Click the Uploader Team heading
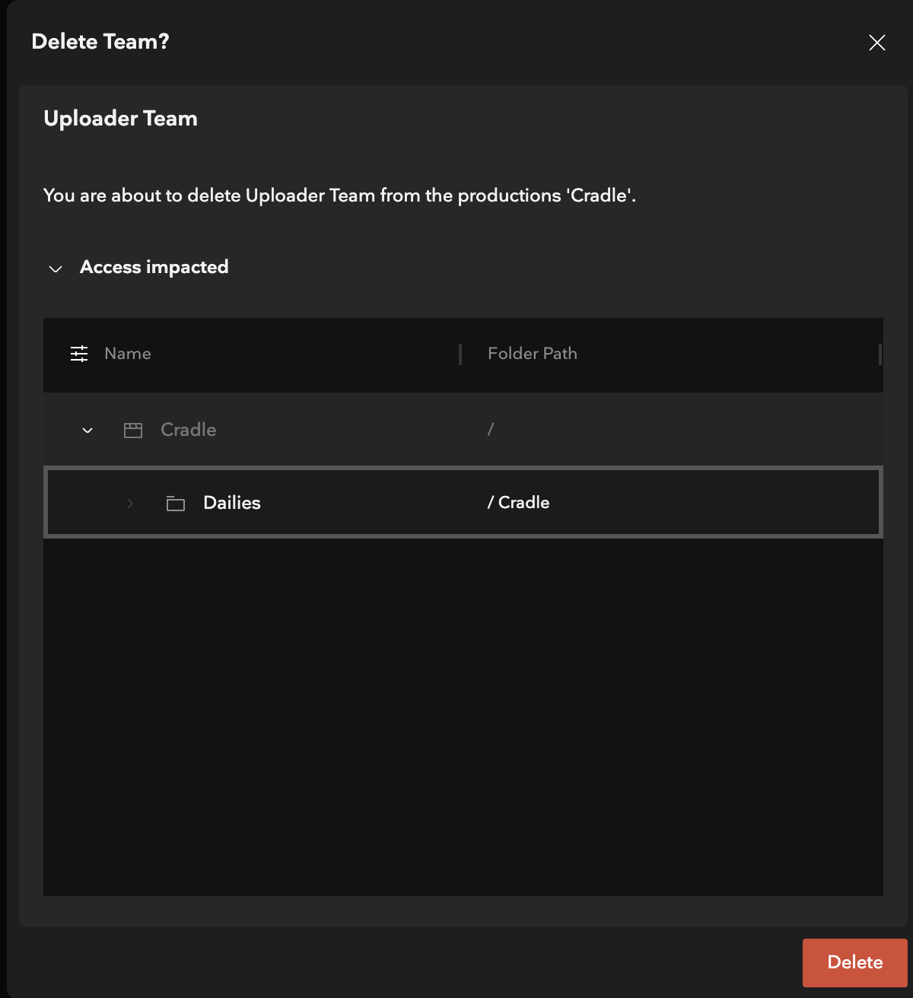The width and height of the screenshot is (913, 998). pyautogui.click(x=121, y=119)
